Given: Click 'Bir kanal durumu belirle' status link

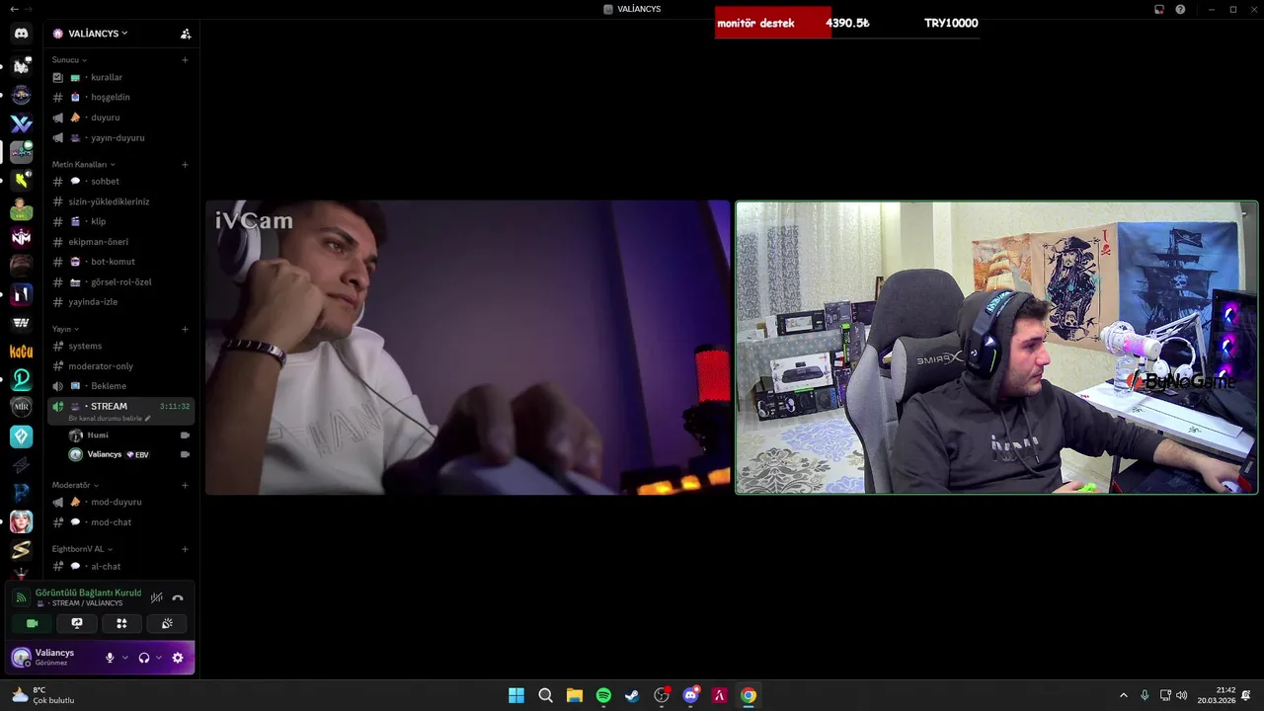Looking at the screenshot, I should coord(109,419).
